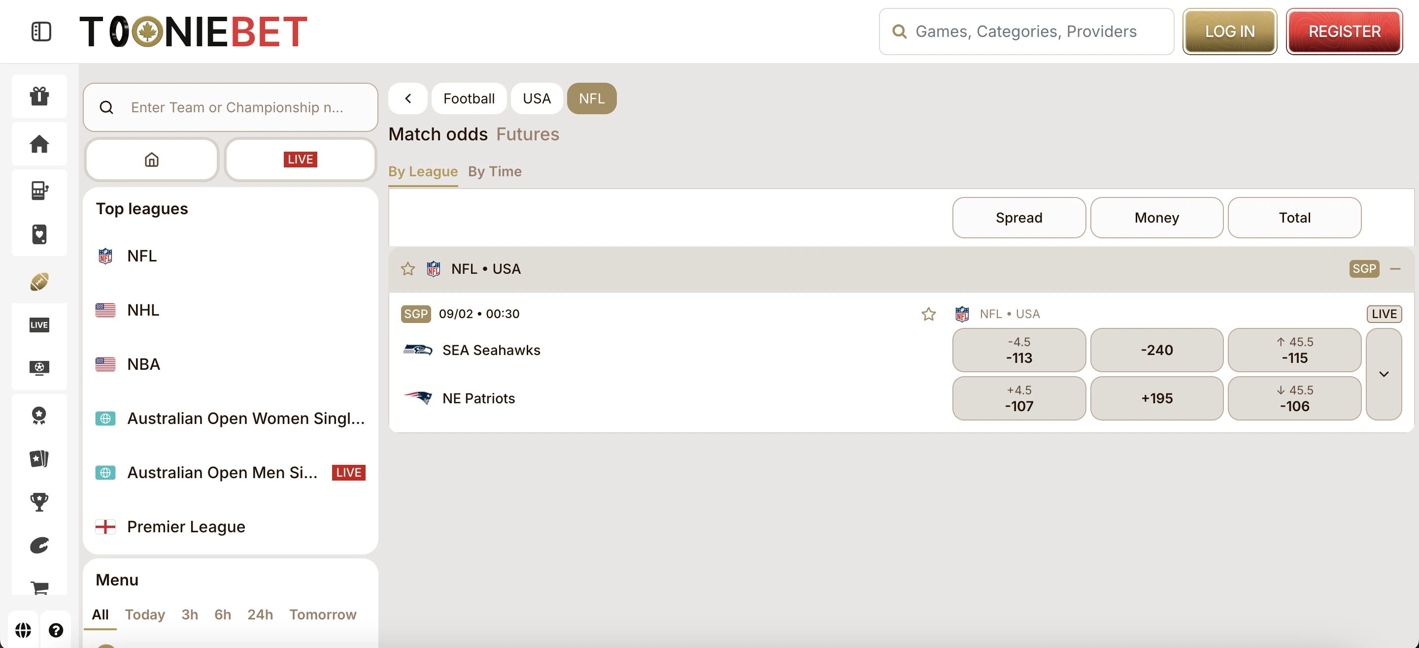This screenshot has width=1419, height=648.
Task: Switch to the Futures tab
Action: pyautogui.click(x=527, y=134)
